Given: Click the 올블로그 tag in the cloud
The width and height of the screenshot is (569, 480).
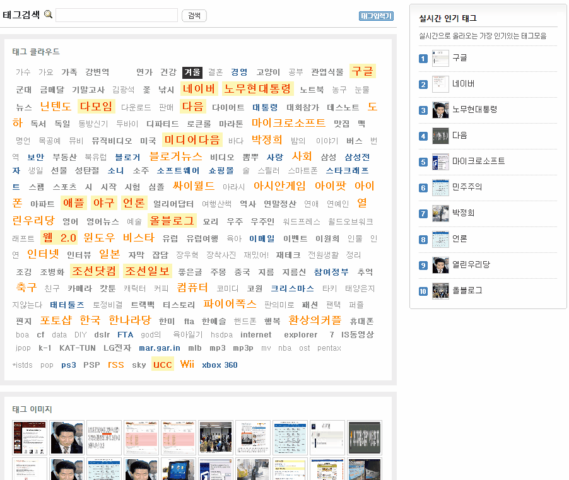Looking at the screenshot, I should [x=172, y=221].
